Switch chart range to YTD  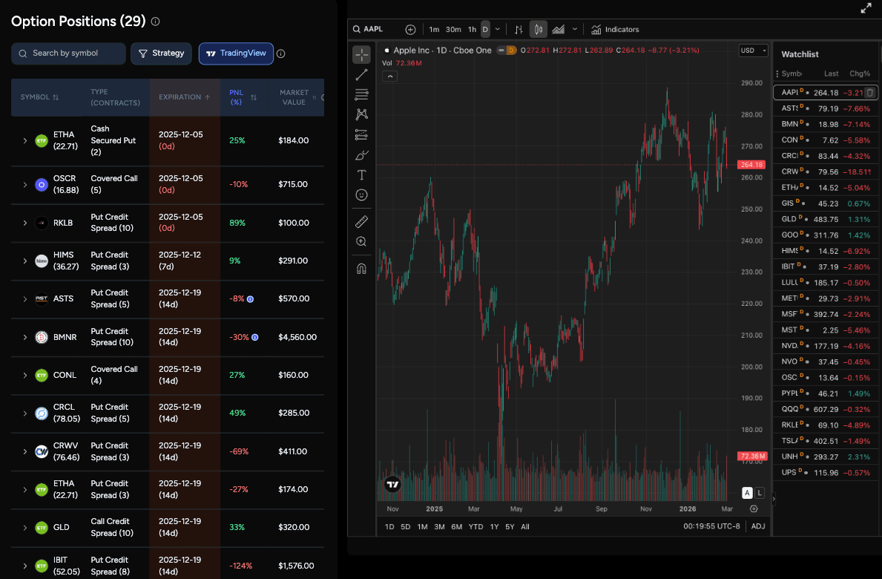(x=475, y=526)
